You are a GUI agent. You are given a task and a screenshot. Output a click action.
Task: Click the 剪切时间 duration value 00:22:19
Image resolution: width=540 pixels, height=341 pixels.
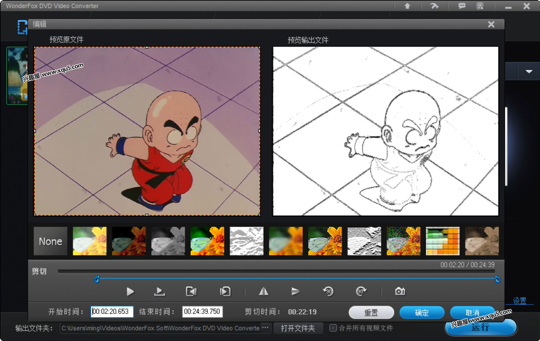point(302,312)
